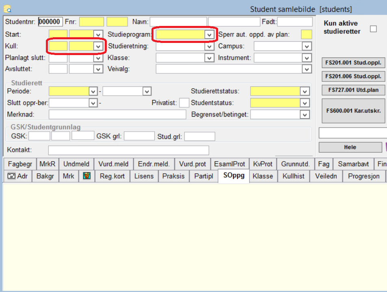
Task: Click the Stud.grl input field
Action: pos(200,136)
